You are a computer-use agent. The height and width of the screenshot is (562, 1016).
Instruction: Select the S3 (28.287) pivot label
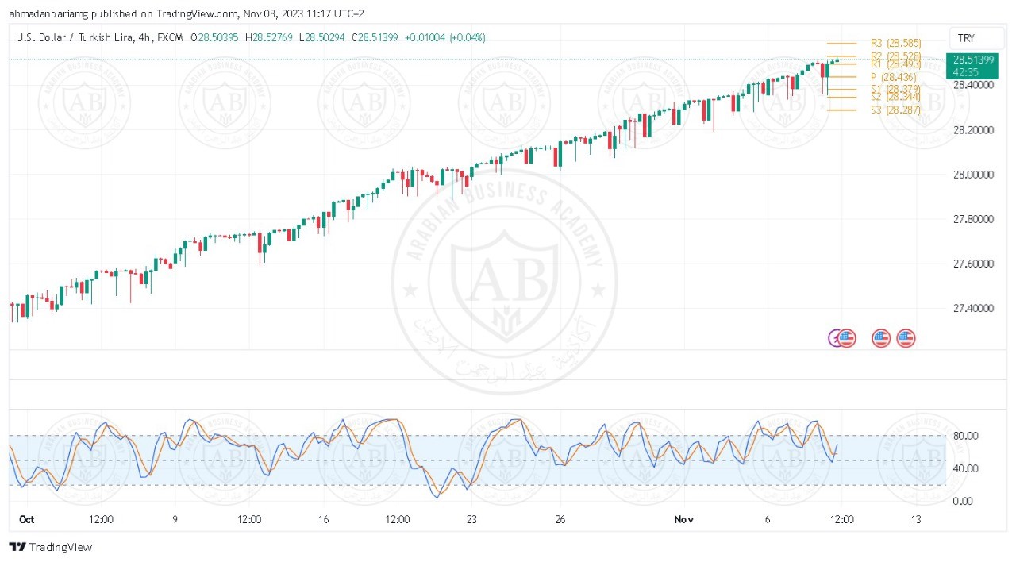coord(896,110)
